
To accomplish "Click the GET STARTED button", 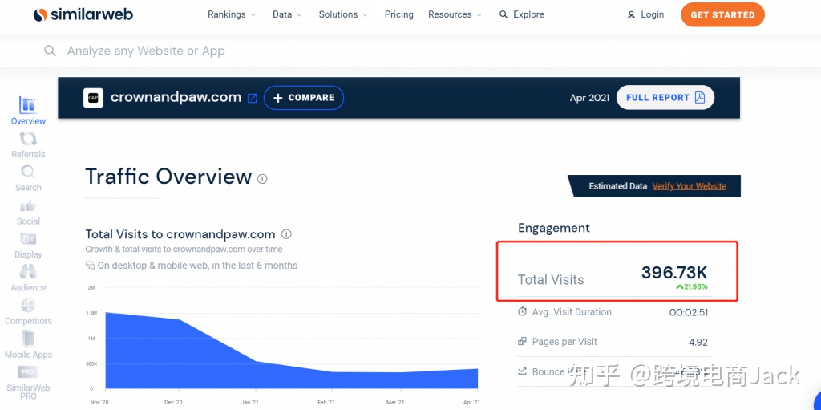I will tap(722, 14).
